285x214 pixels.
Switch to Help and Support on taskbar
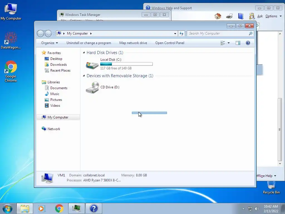point(94,208)
